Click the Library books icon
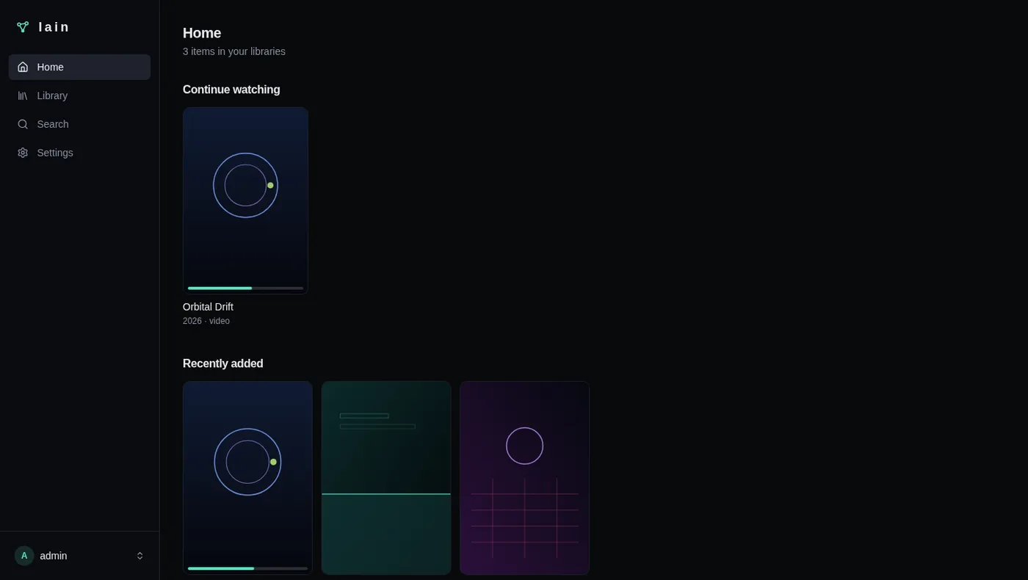This screenshot has width=1028, height=580. pos(23,95)
